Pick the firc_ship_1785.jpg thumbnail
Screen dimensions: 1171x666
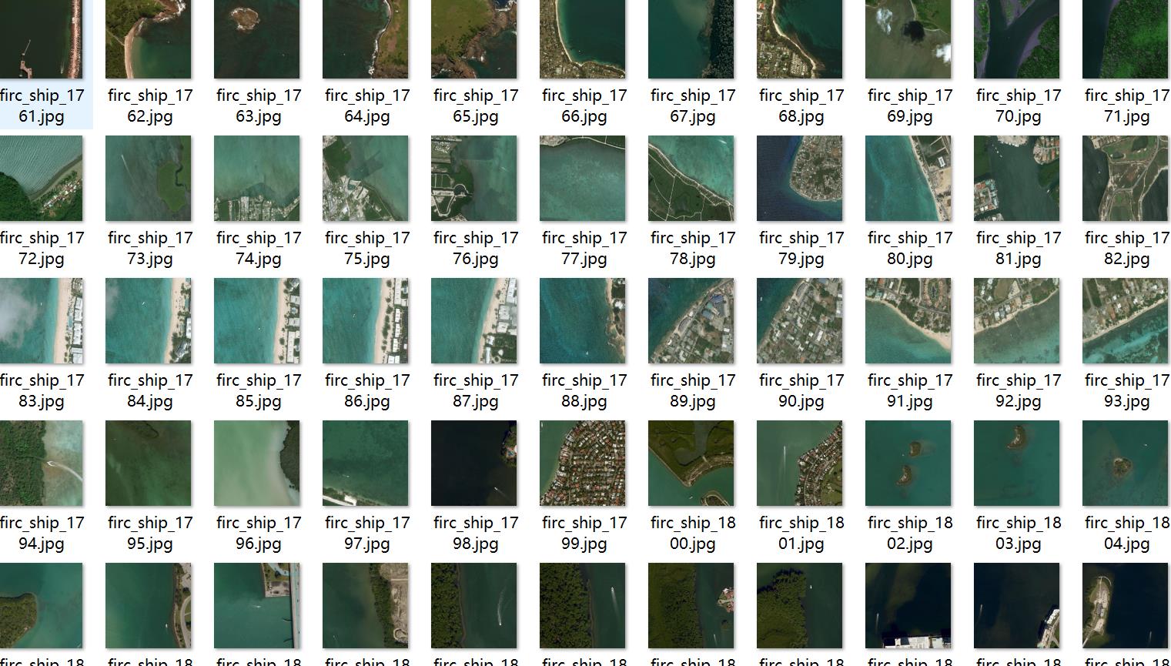[257, 321]
